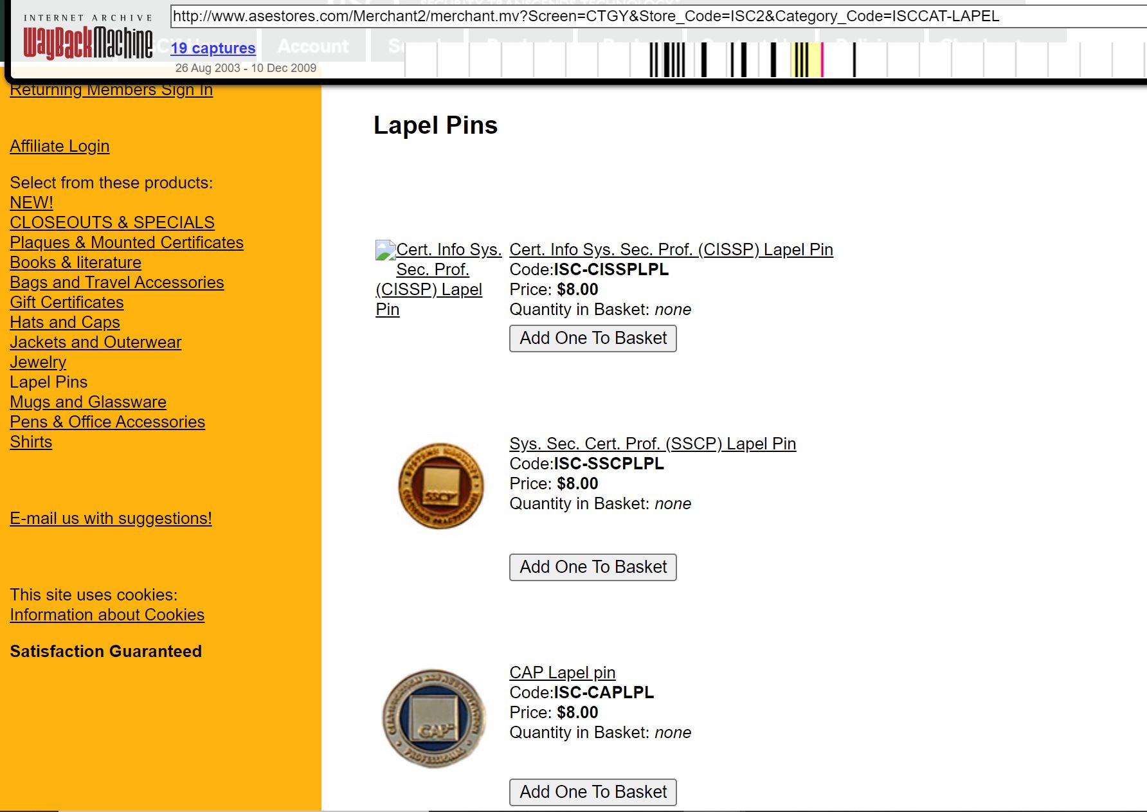Image resolution: width=1147 pixels, height=812 pixels.
Task: View the Shirts category
Action: coord(31,442)
